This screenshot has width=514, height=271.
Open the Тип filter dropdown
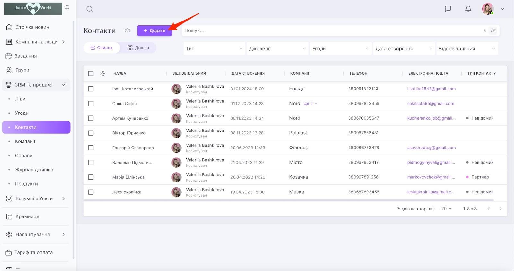click(x=214, y=49)
